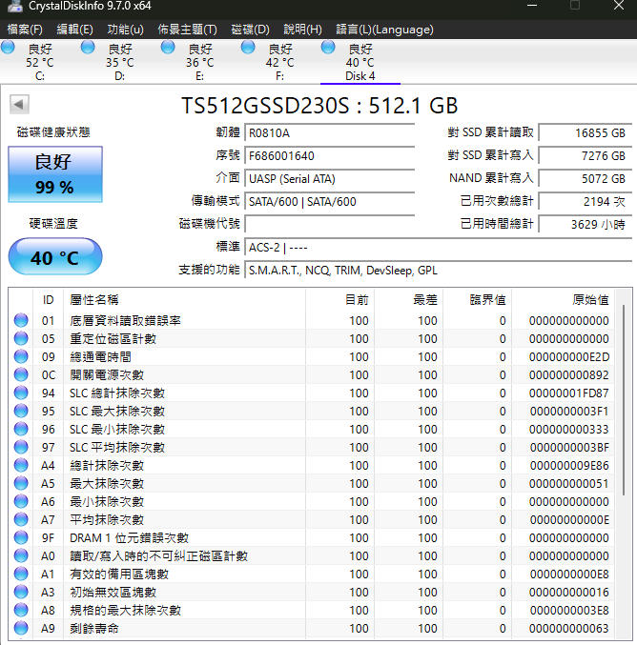Switch to the Disk 4 tab
This screenshot has width=637, height=645.
coord(360,62)
